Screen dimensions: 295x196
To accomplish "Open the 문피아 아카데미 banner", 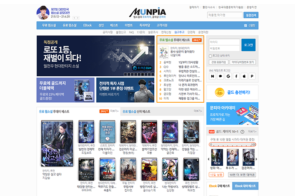I will (x=232, y=113).
